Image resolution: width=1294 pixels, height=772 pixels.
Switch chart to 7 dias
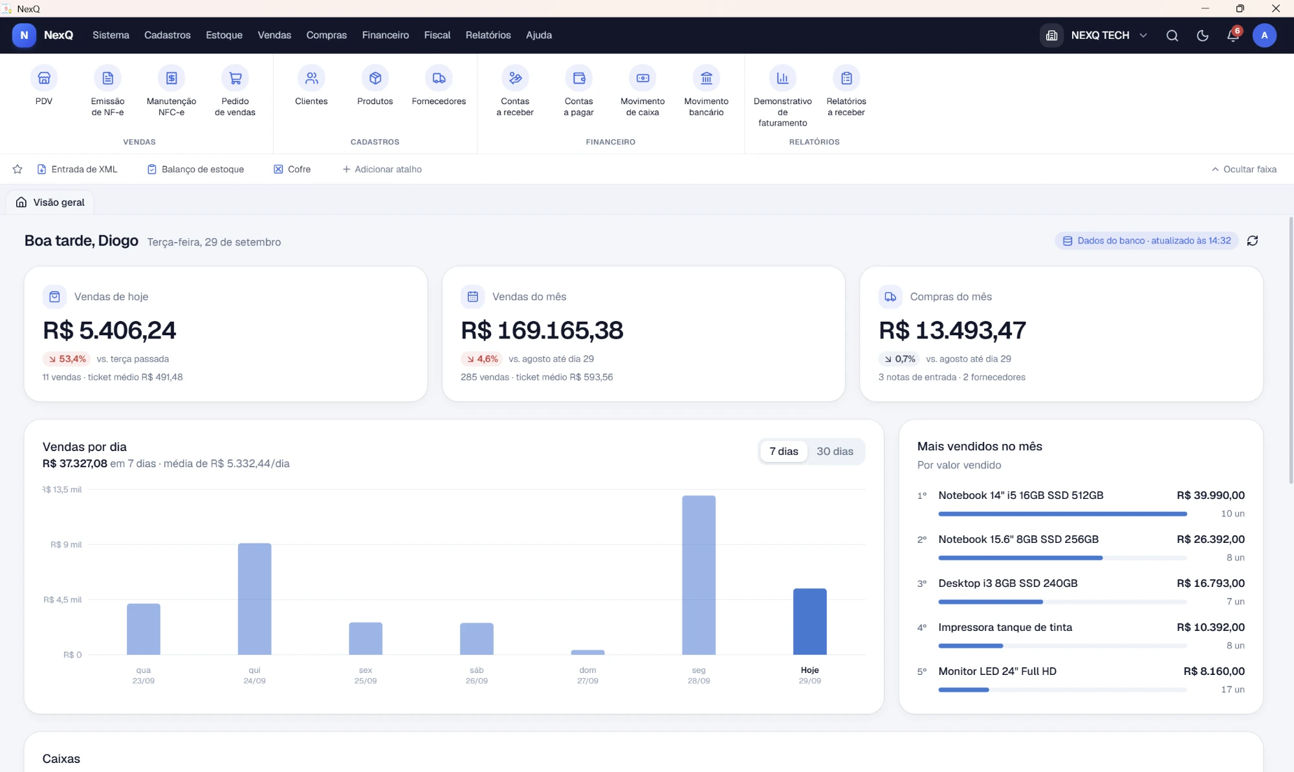784,452
